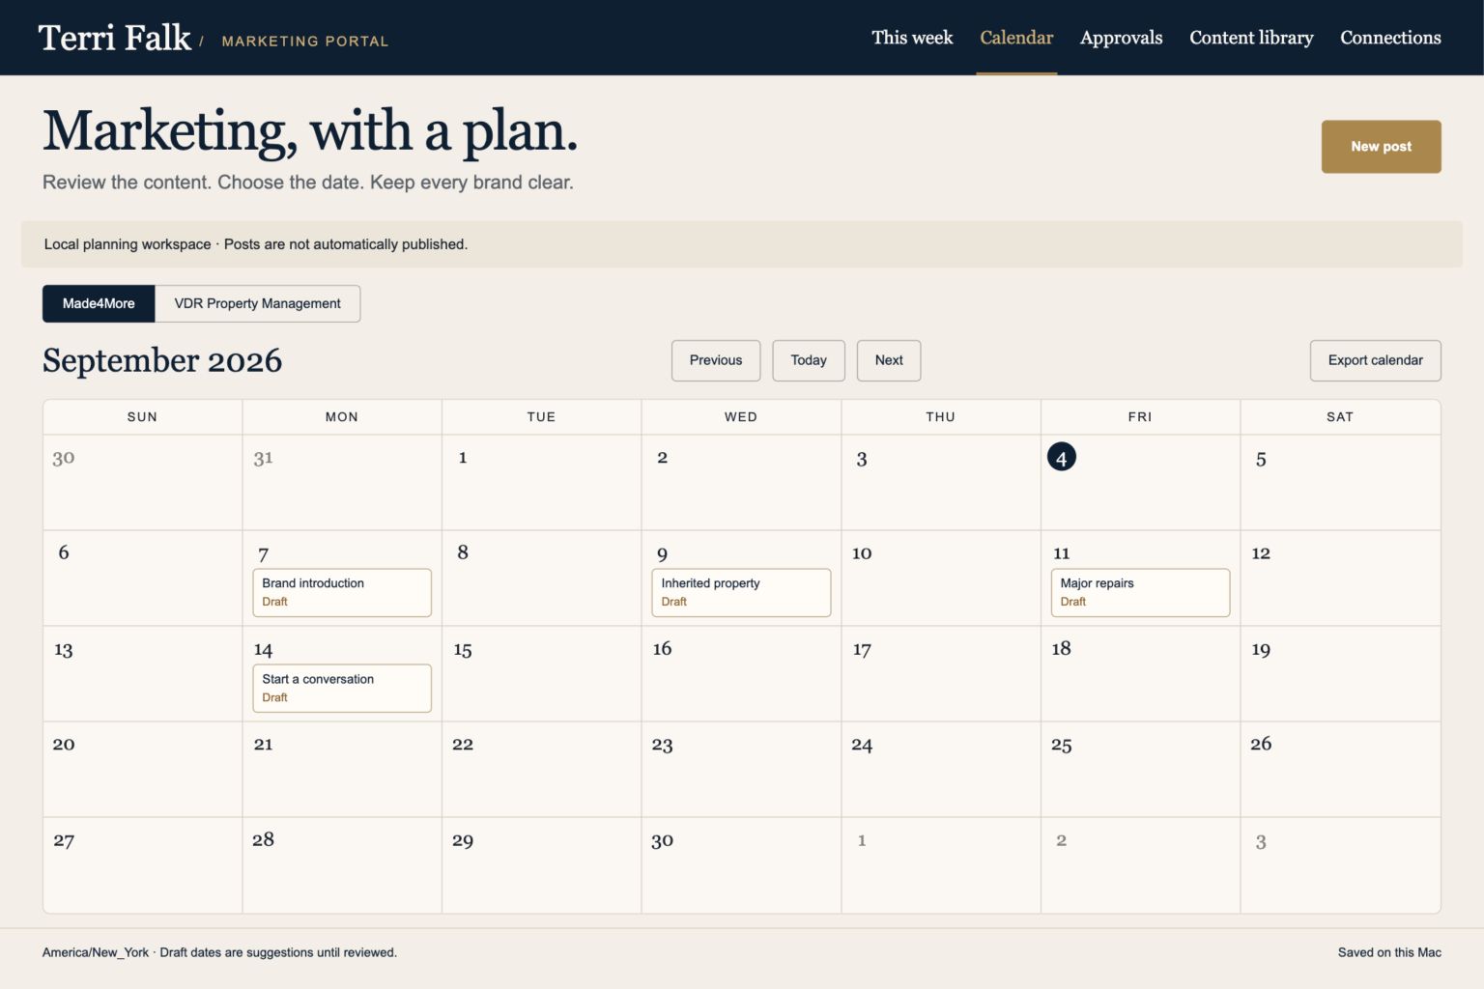Click the "Saved on this Mac" status
The image size is (1484, 989).
click(x=1389, y=952)
